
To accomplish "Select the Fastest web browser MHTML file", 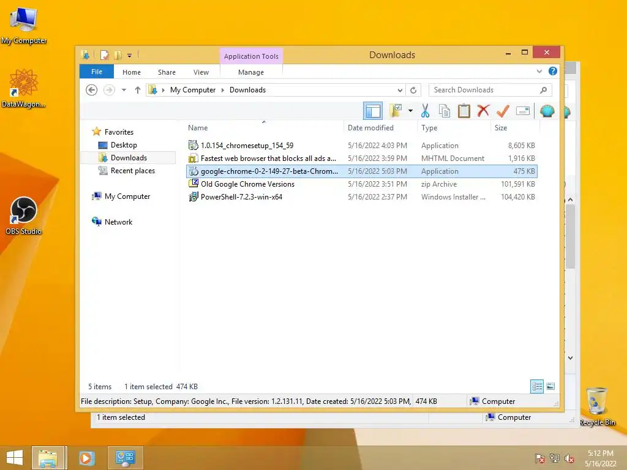I will (x=362, y=159).
